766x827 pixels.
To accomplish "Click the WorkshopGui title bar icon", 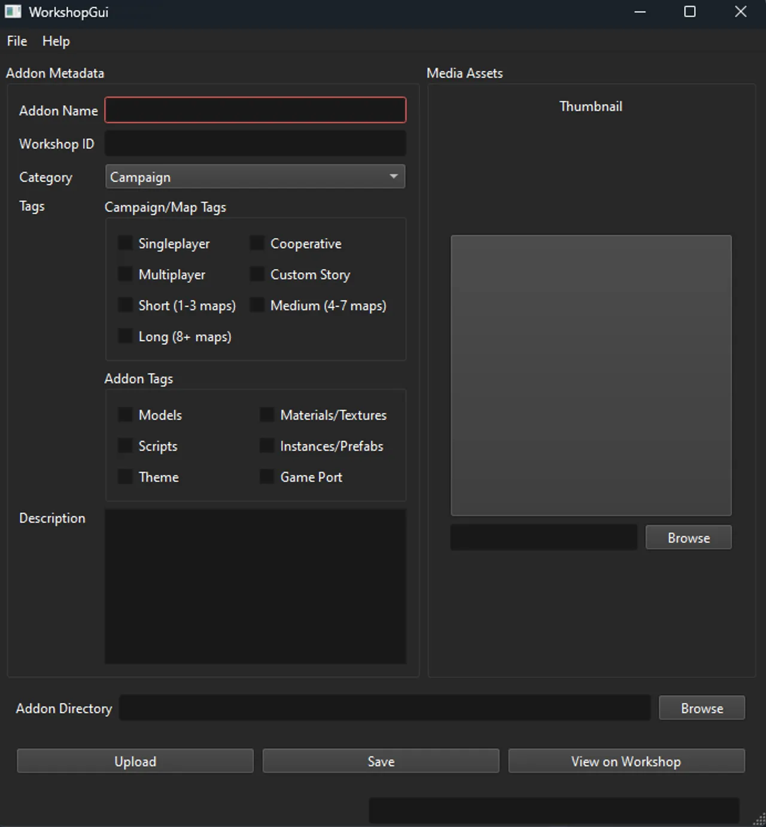I will 13,11.
